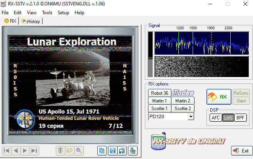The image size is (253, 159).
Task: Open the Setup menu
Action: [x=63, y=13]
